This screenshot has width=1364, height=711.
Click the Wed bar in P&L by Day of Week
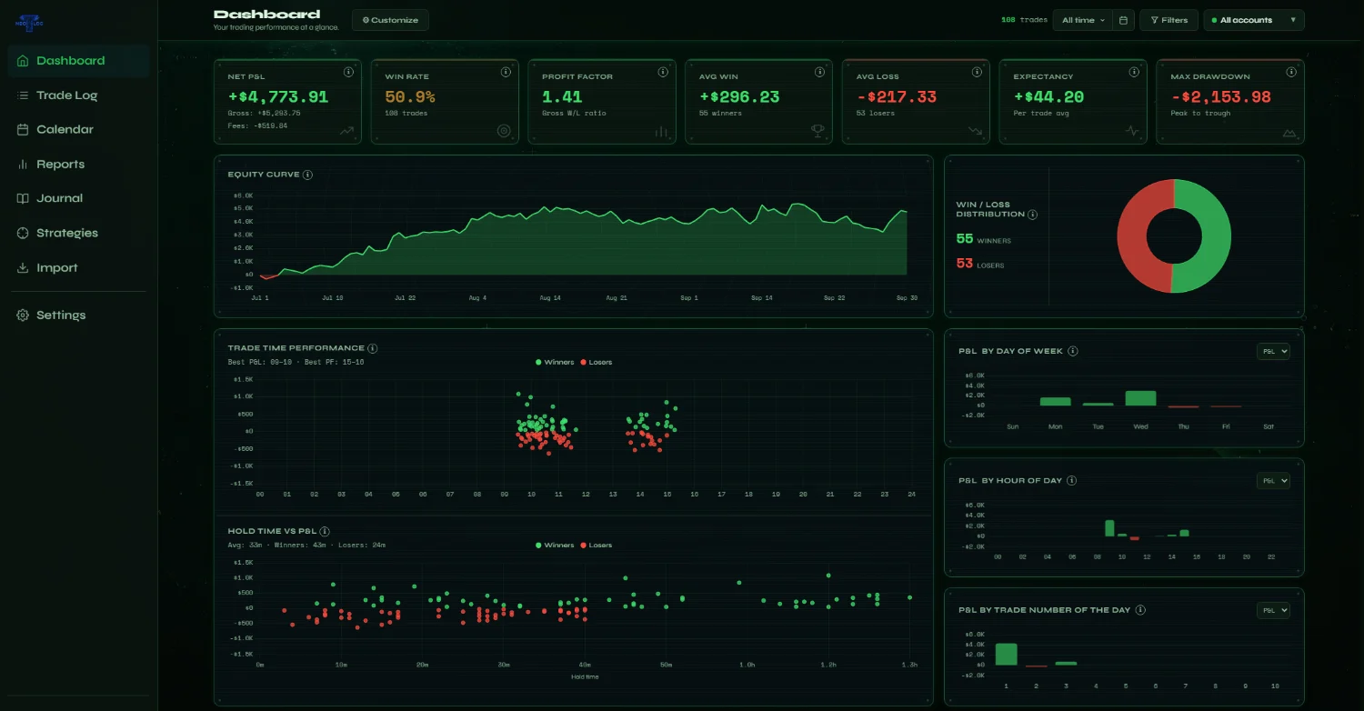1140,398
